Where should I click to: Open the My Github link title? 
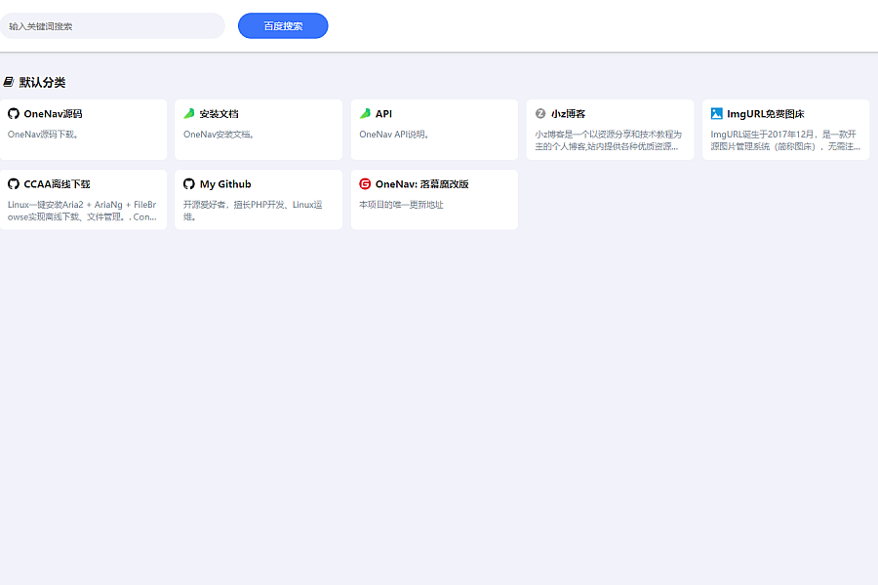225,183
